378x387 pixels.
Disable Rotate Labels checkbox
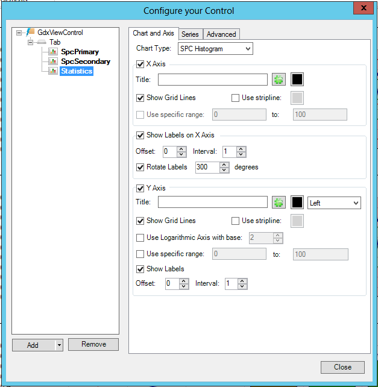[140, 167]
